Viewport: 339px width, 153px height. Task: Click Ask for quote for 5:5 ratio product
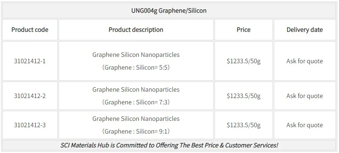(x=304, y=61)
